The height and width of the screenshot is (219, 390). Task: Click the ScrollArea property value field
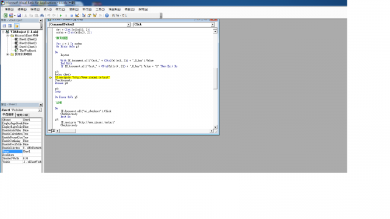coord(32,155)
